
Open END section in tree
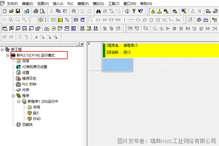pyautogui.click(x=37, y=119)
